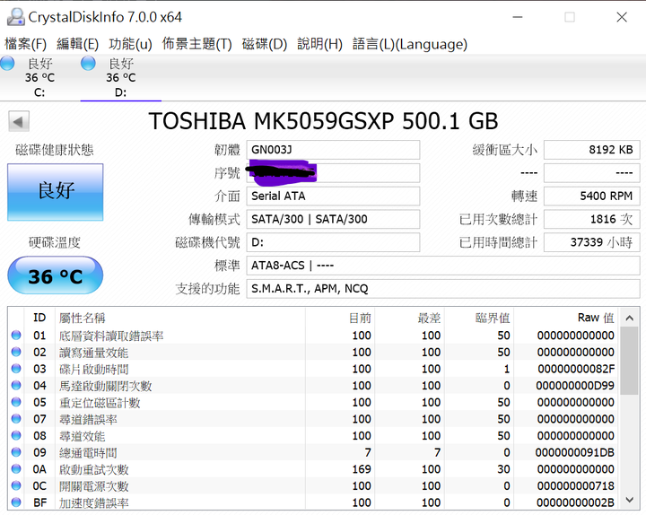Image resolution: width=646 pixels, height=515 pixels.
Task: Click the SMART list scrollbar thumb
Action: 630,361
